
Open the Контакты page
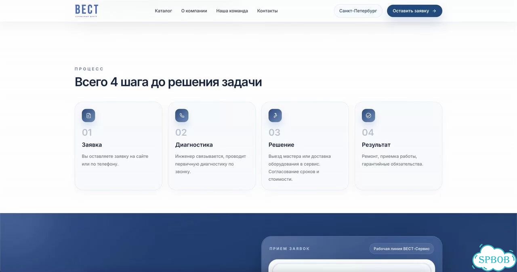[267, 11]
